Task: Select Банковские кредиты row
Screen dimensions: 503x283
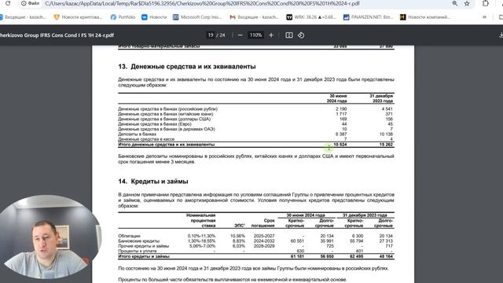Action: [x=256, y=241]
